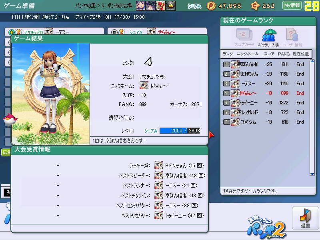Click the level experience bar 2000/2898
Viewport: 320px width, 240px height.
180,131
